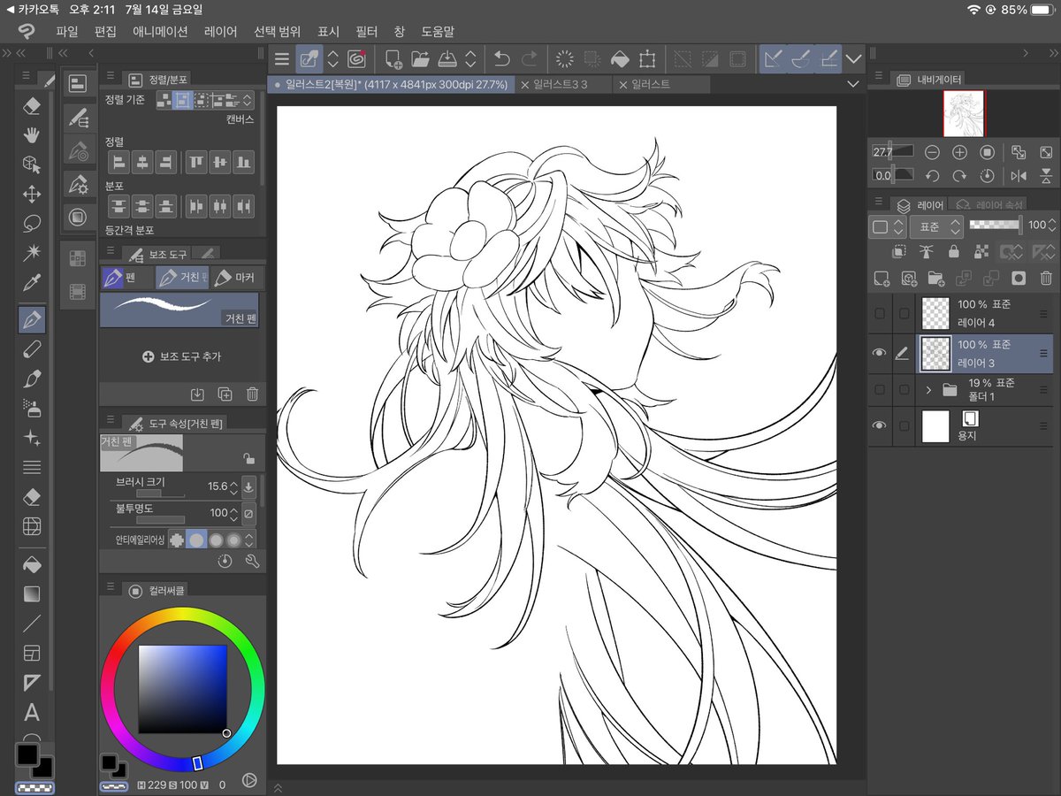Select the Object operation cube tool
This screenshot has height=796, width=1061.
(x=32, y=165)
